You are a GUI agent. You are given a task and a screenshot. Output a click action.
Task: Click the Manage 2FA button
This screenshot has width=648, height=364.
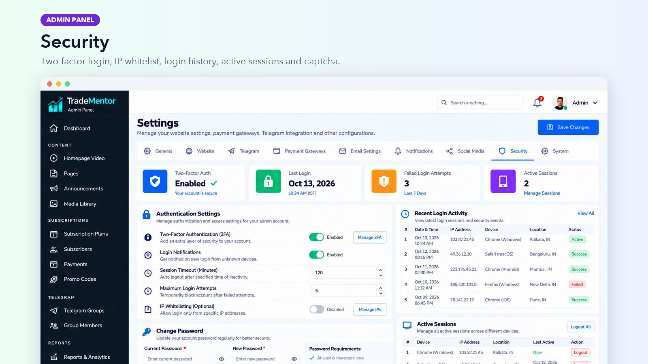(x=370, y=237)
